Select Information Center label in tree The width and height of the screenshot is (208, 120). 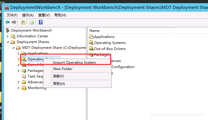point(33,36)
